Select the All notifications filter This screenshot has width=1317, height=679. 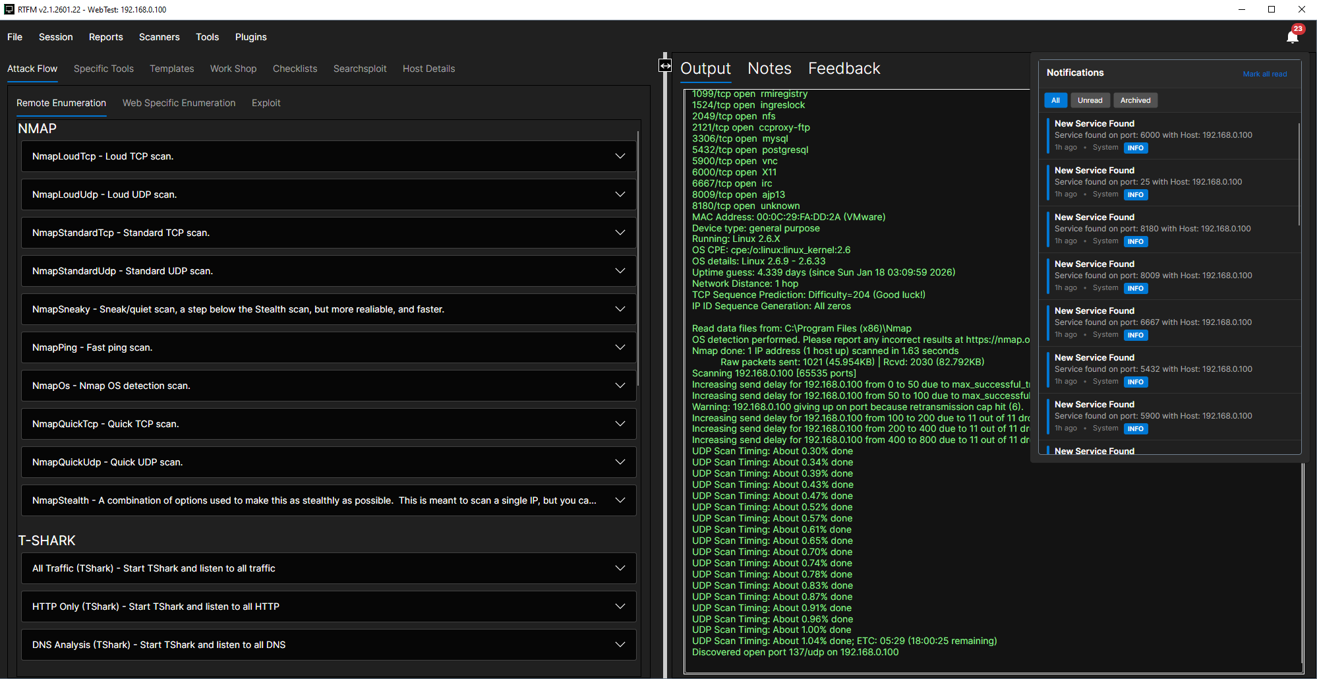point(1055,100)
